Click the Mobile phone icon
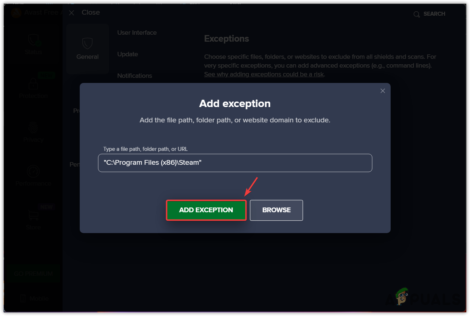The image size is (470, 316). coord(23,298)
